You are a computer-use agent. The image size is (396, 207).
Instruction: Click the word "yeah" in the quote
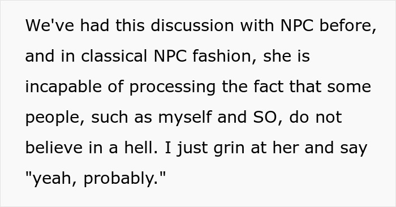(51, 179)
